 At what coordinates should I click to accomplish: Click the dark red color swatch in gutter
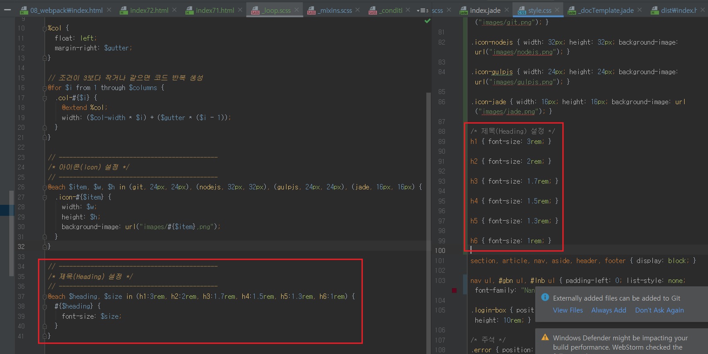click(454, 290)
